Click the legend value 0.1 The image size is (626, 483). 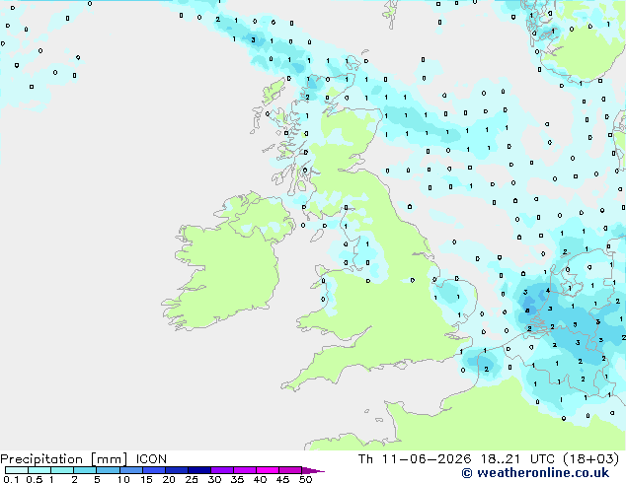click(x=11, y=479)
